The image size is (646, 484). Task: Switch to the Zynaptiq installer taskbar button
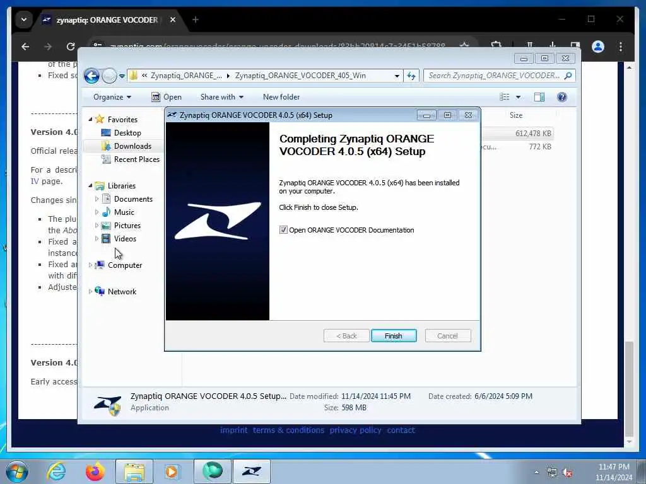tap(252, 471)
